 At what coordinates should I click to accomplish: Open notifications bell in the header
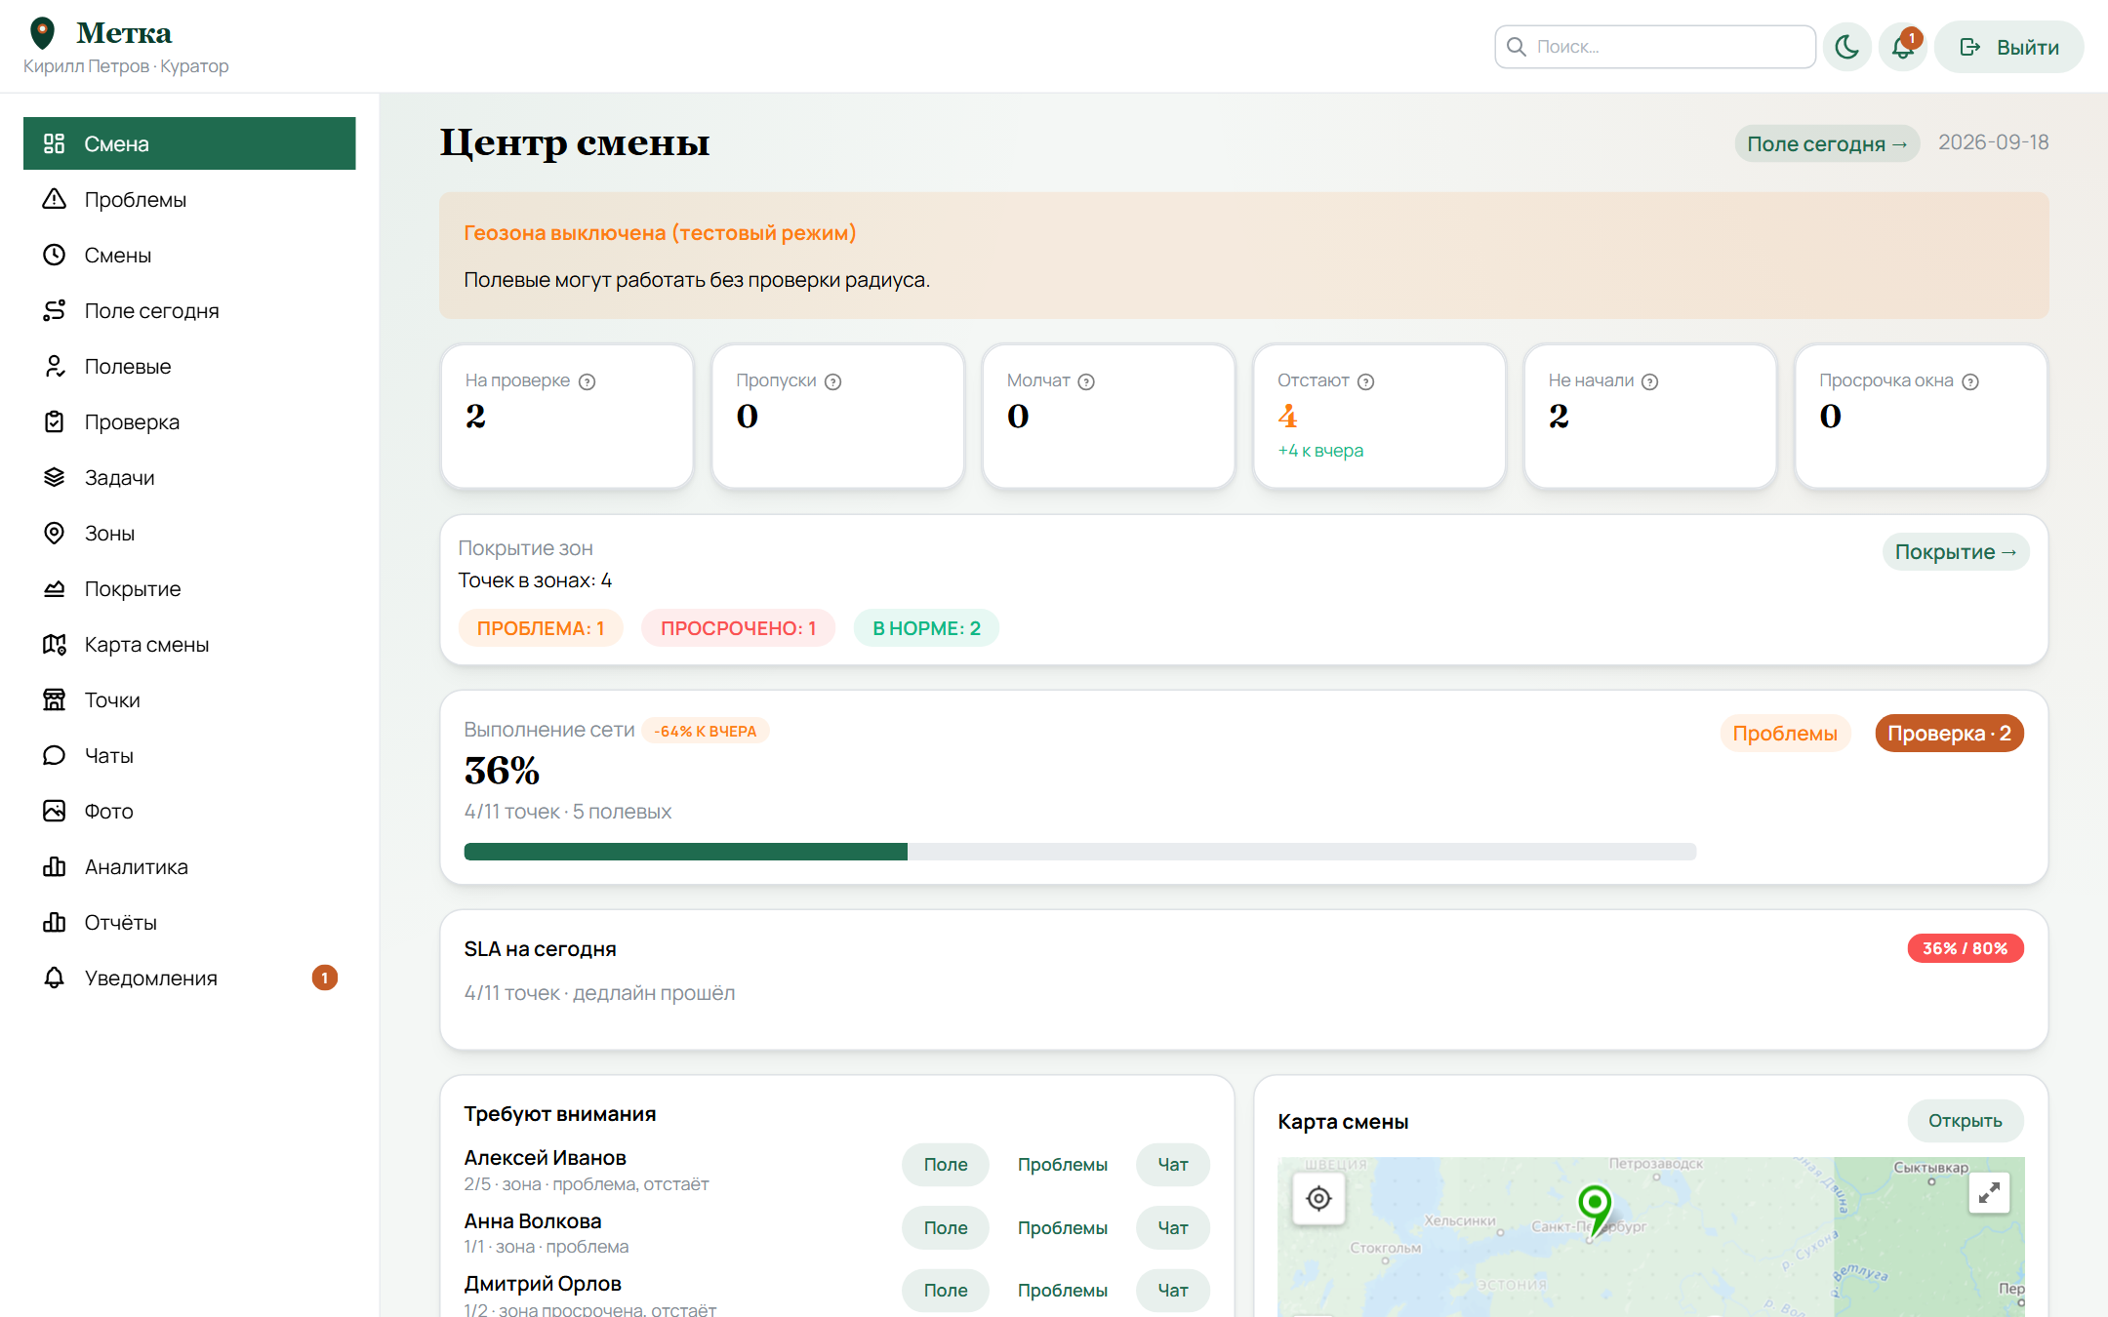[x=1903, y=47]
